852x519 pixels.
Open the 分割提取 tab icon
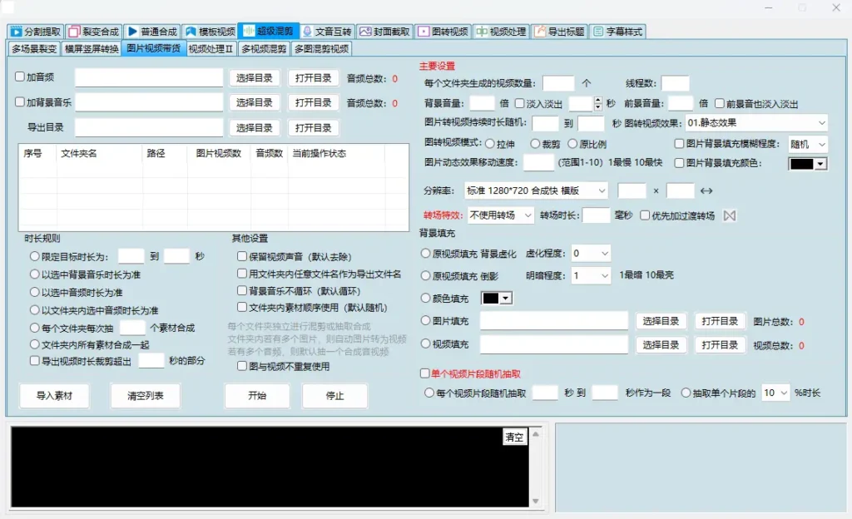point(17,32)
